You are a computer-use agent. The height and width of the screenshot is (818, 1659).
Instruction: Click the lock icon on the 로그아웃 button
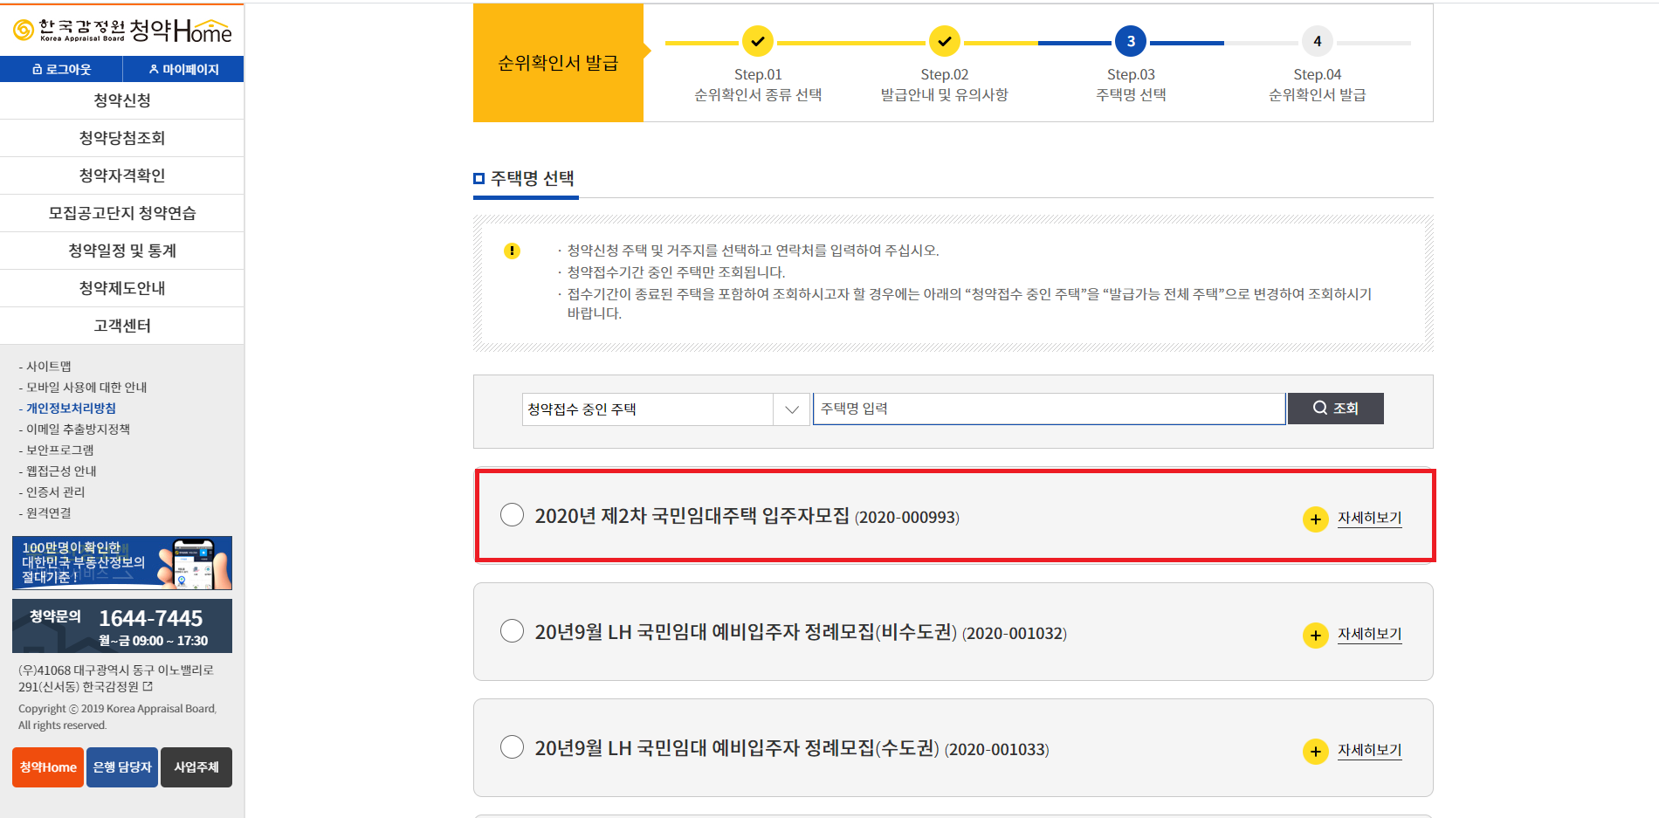click(x=37, y=69)
